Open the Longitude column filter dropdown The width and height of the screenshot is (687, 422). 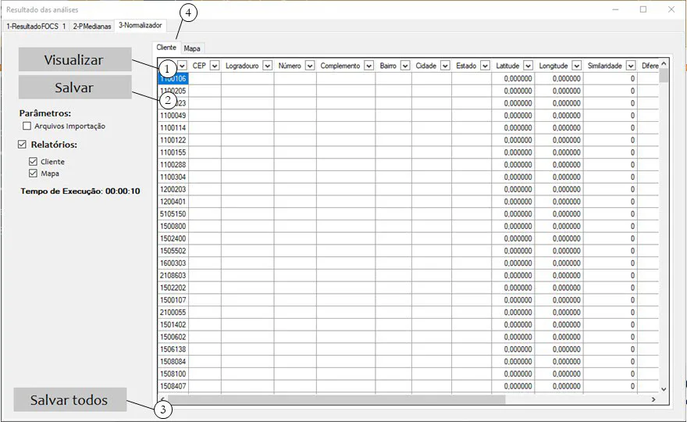point(577,66)
